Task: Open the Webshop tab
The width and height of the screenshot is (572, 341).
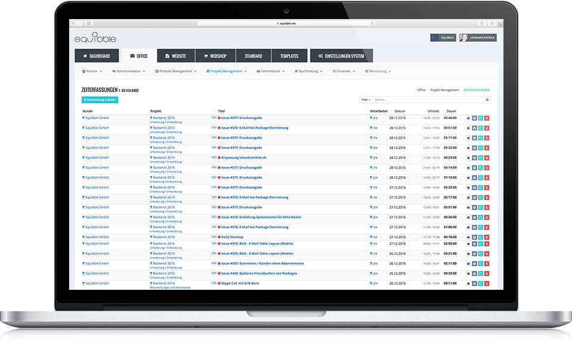Action: [215, 56]
